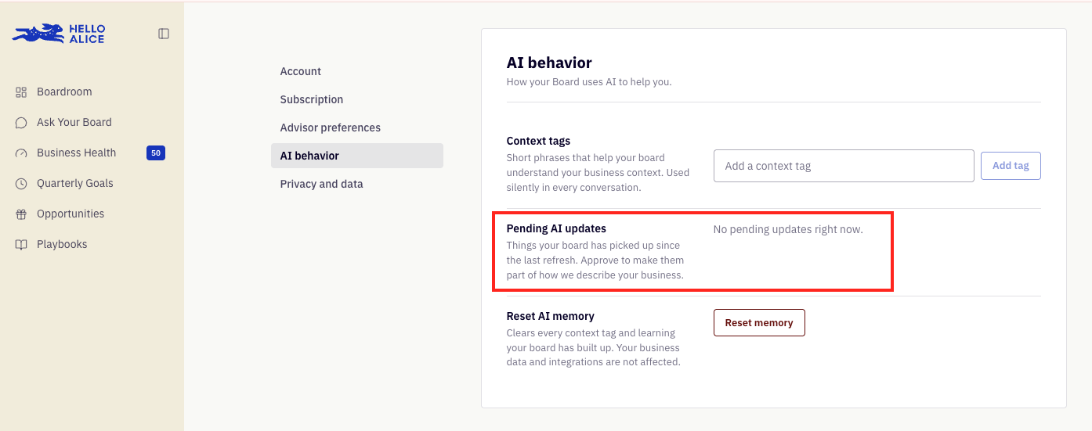
Task: Click the Reset memory button
Action: (x=759, y=323)
